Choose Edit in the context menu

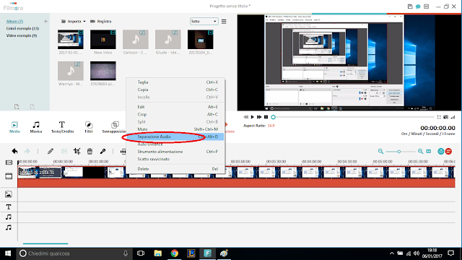tap(175, 107)
